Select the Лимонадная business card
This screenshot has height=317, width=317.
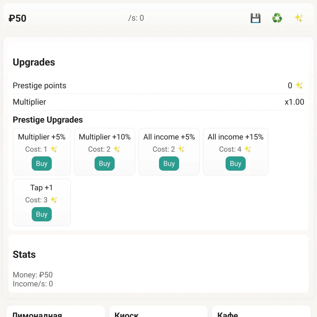[x=56, y=311]
